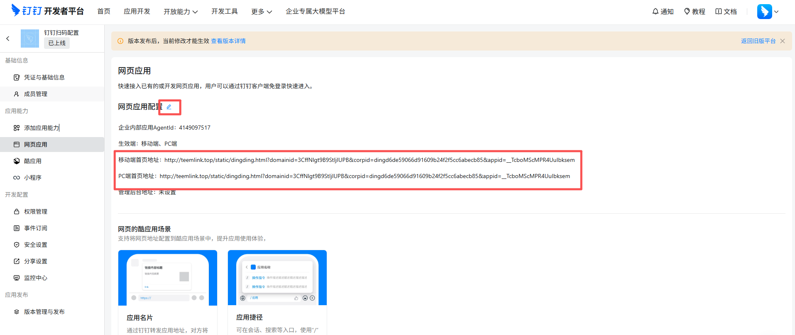Viewport: 795px width, 335px height.
Task: Open 小程序 in the sidebar
Action: 52,178
